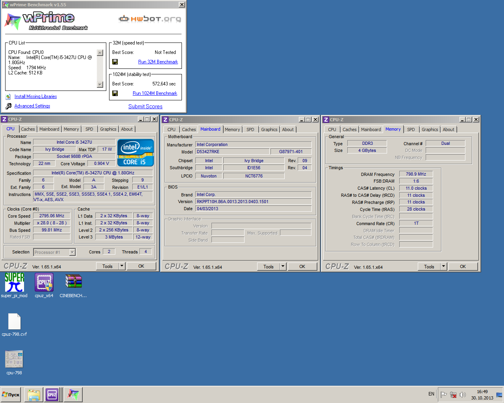Open Caches tab in right CPU-Z window

click(350, 129)
